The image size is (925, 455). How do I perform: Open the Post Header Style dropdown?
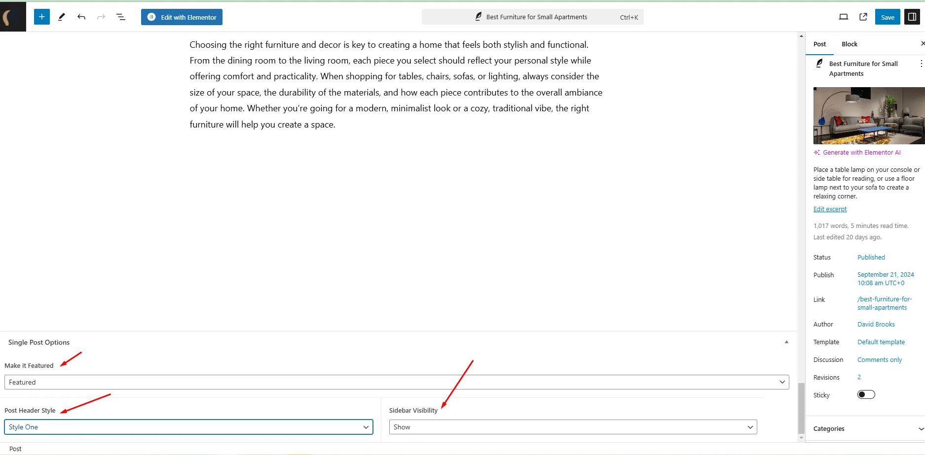pos(188,427)
